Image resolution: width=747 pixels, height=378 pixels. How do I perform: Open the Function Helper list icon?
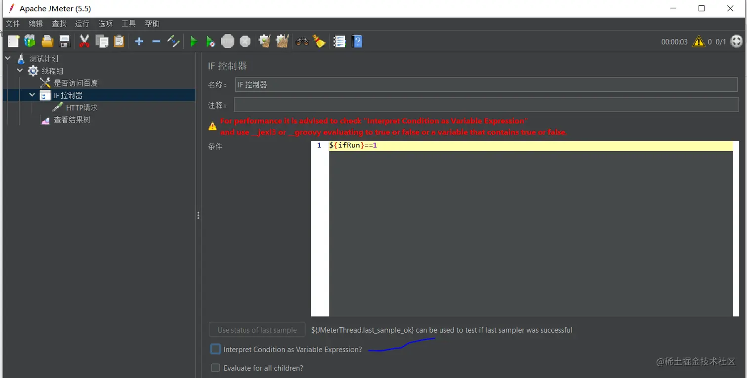point(339,41)
